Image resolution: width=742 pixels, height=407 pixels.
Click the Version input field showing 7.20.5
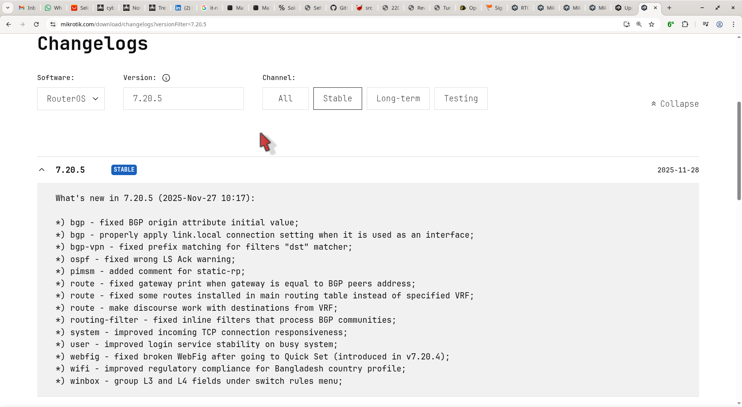click(x=183, y=99)
